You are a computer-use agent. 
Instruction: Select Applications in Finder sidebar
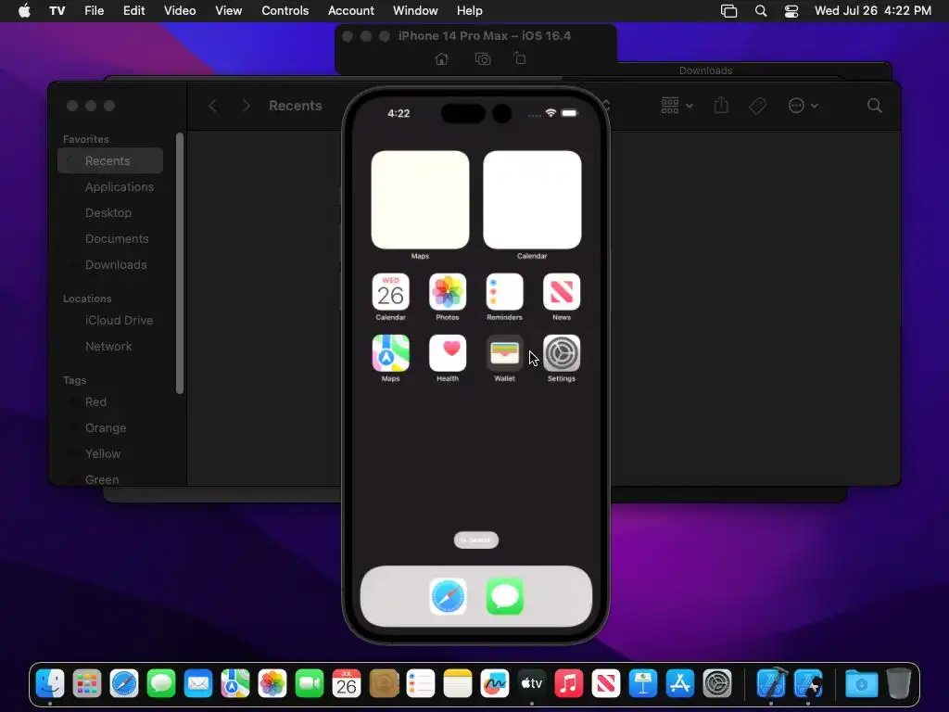click(110, 187)
